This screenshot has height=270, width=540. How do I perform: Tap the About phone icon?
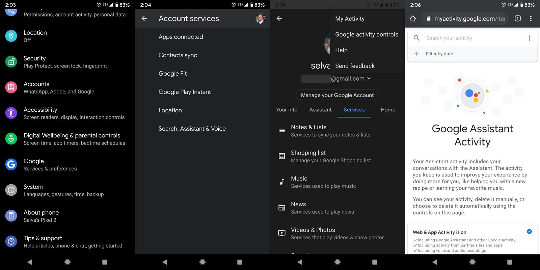click(x=11, y=216)
